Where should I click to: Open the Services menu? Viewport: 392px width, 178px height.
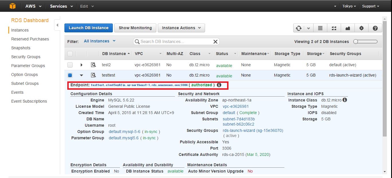coord(61,6)
